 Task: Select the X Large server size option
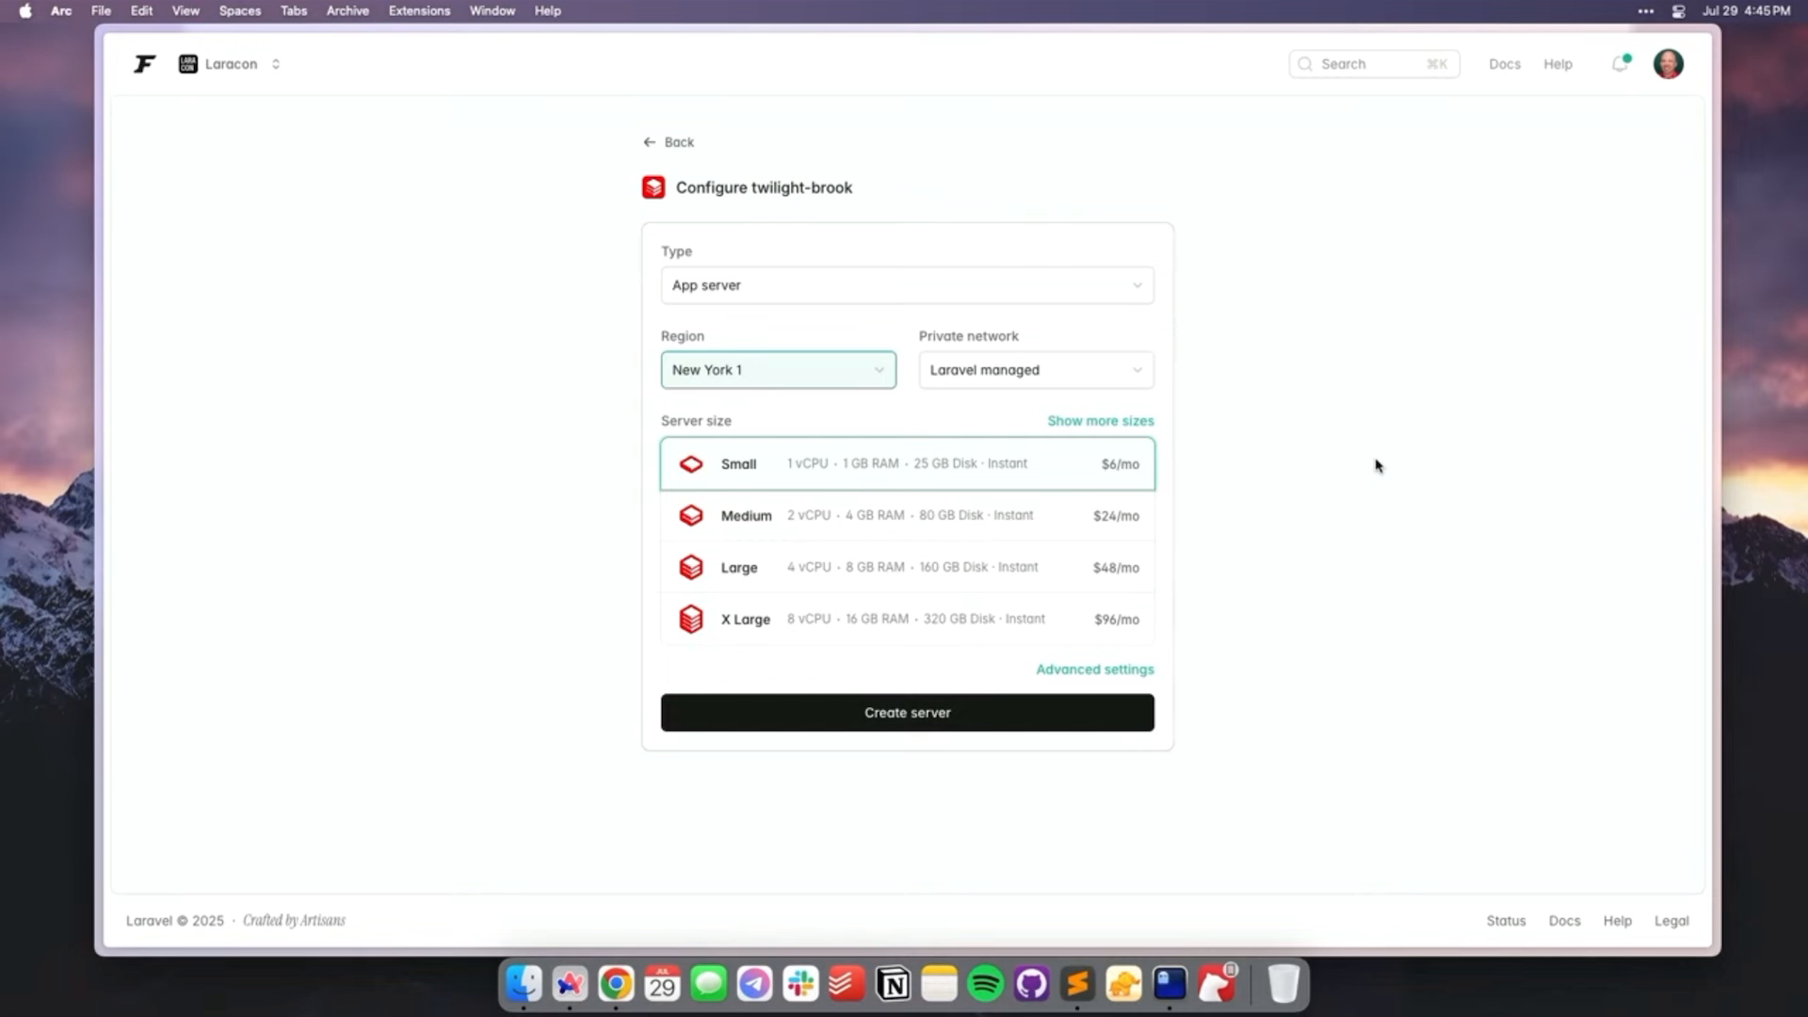click(x=907, y=619)
